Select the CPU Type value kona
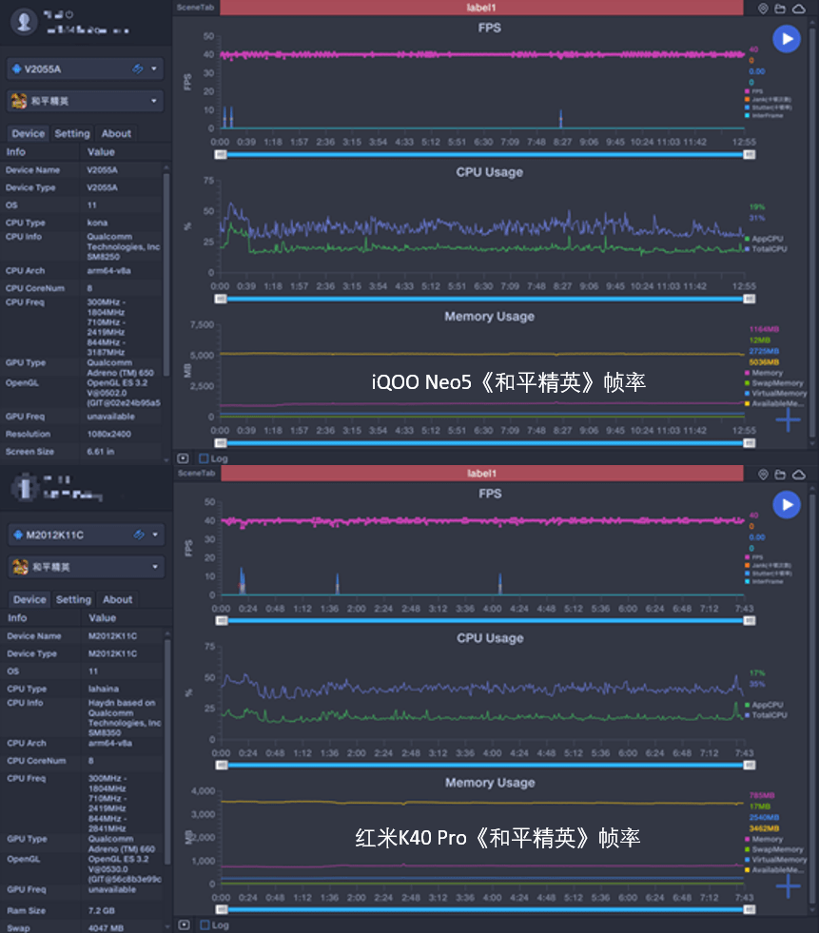819x933 pixels. (x=97, y=224)
